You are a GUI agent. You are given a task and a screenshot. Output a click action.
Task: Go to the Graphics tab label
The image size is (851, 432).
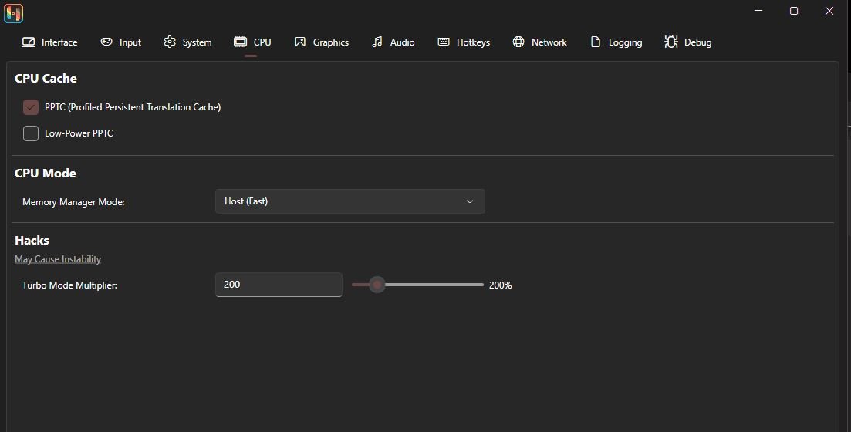[330, 42]
